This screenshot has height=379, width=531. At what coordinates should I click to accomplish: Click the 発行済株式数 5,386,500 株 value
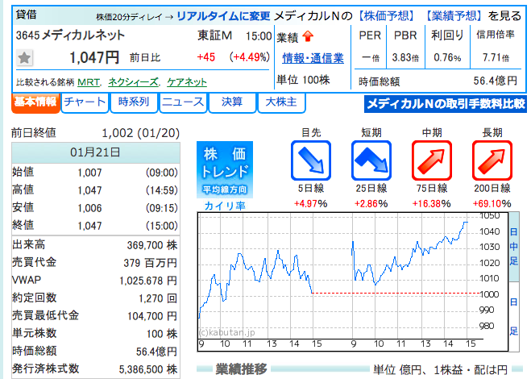tap(148, 369)
